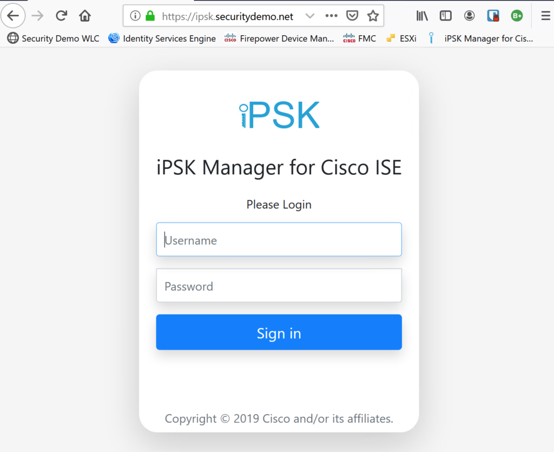Open the Security Demo WLC bookmark
This screenshot has height=452, width=554.
(54, 38)
